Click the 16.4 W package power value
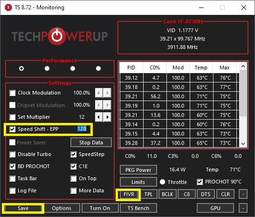This screenshot has height=217, width=255. click(178, 170)
